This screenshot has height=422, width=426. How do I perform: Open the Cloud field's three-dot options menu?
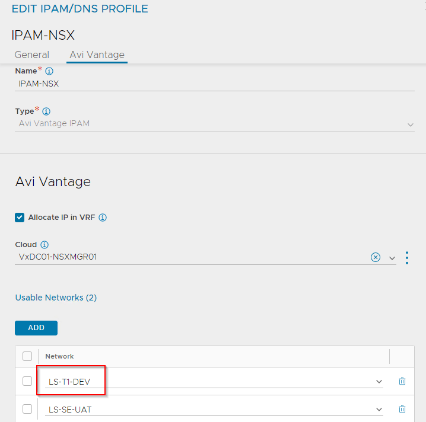406,258
